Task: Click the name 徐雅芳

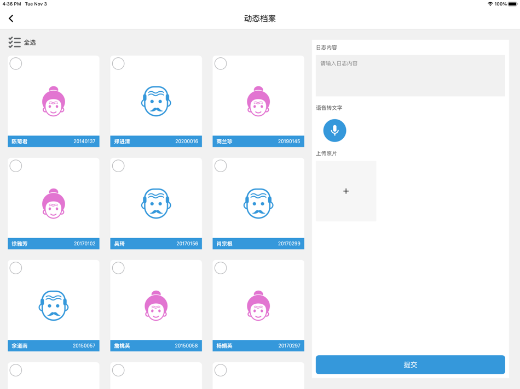Action: pos(20,244)
